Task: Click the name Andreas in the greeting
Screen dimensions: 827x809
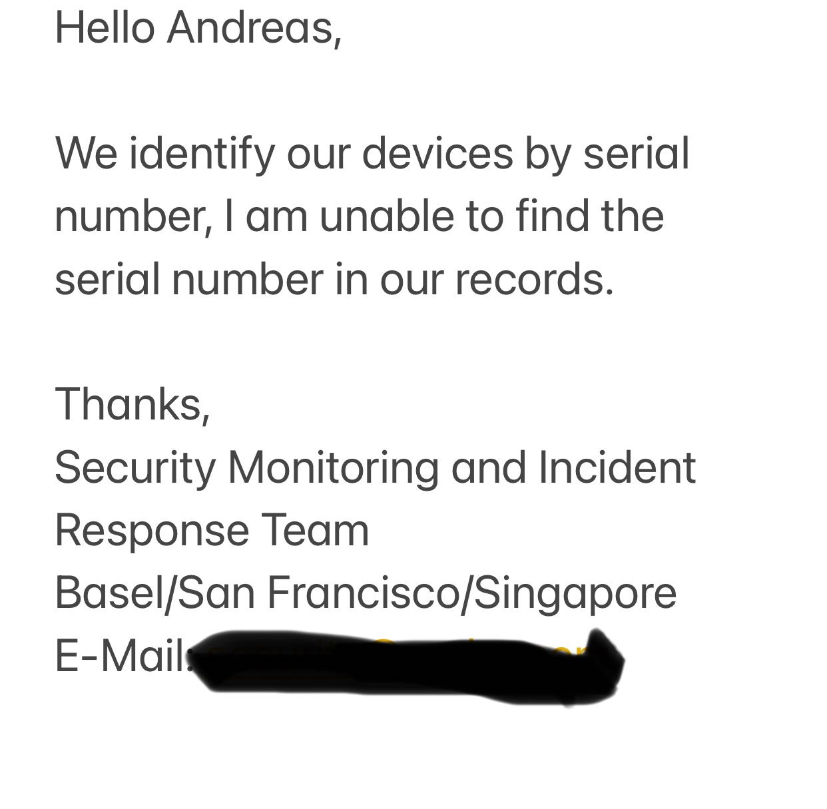Action: click(254, 28)
